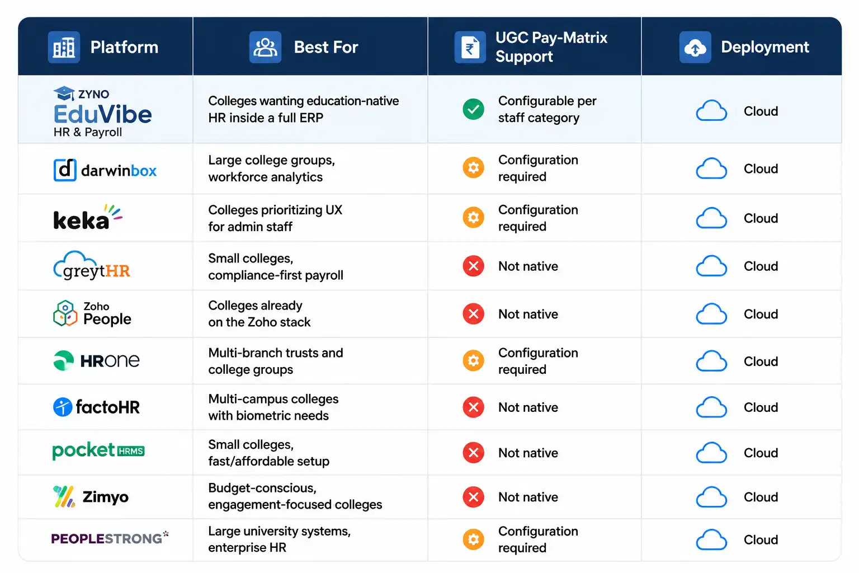This screenshot has width=859, height=573.
Task: Click cloud icon in HROne row
Action: point(711,361)
